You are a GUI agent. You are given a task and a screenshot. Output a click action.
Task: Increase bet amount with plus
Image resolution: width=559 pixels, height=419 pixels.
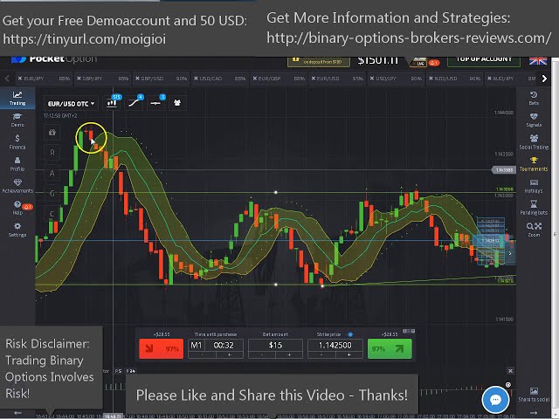[289, 355]
